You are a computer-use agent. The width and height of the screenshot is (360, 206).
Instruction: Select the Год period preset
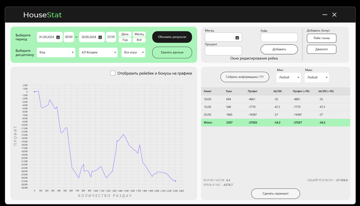pos(125,40)
